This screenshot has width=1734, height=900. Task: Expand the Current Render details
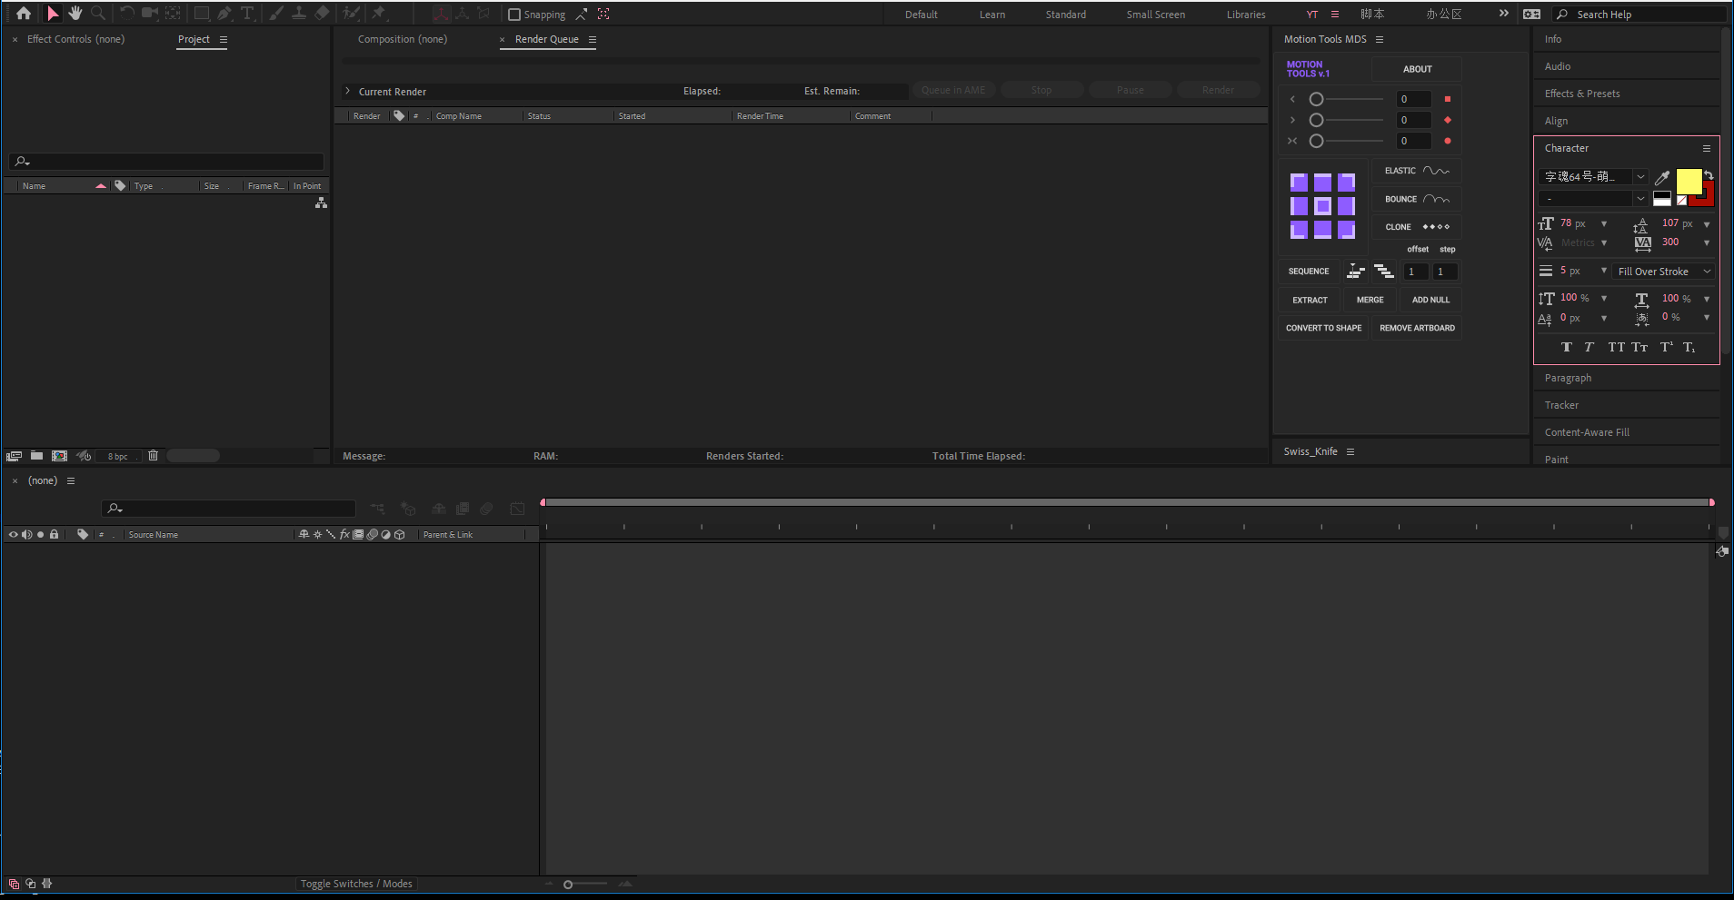coord(347,91)
